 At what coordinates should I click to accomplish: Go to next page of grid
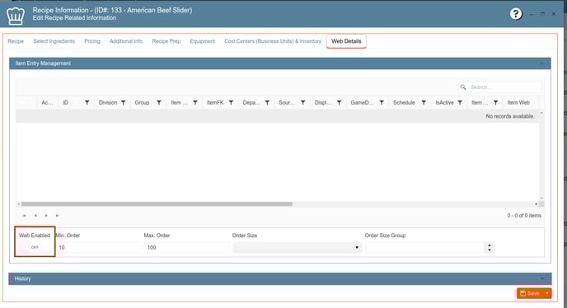(46, 216)
